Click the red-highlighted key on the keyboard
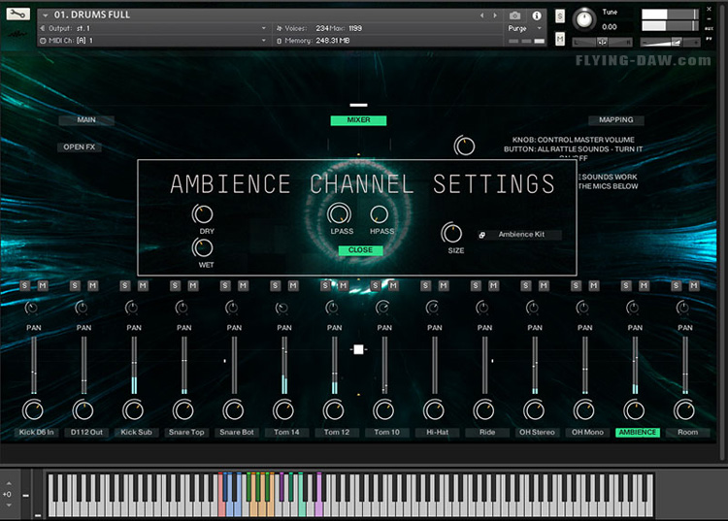 point(221,494)
